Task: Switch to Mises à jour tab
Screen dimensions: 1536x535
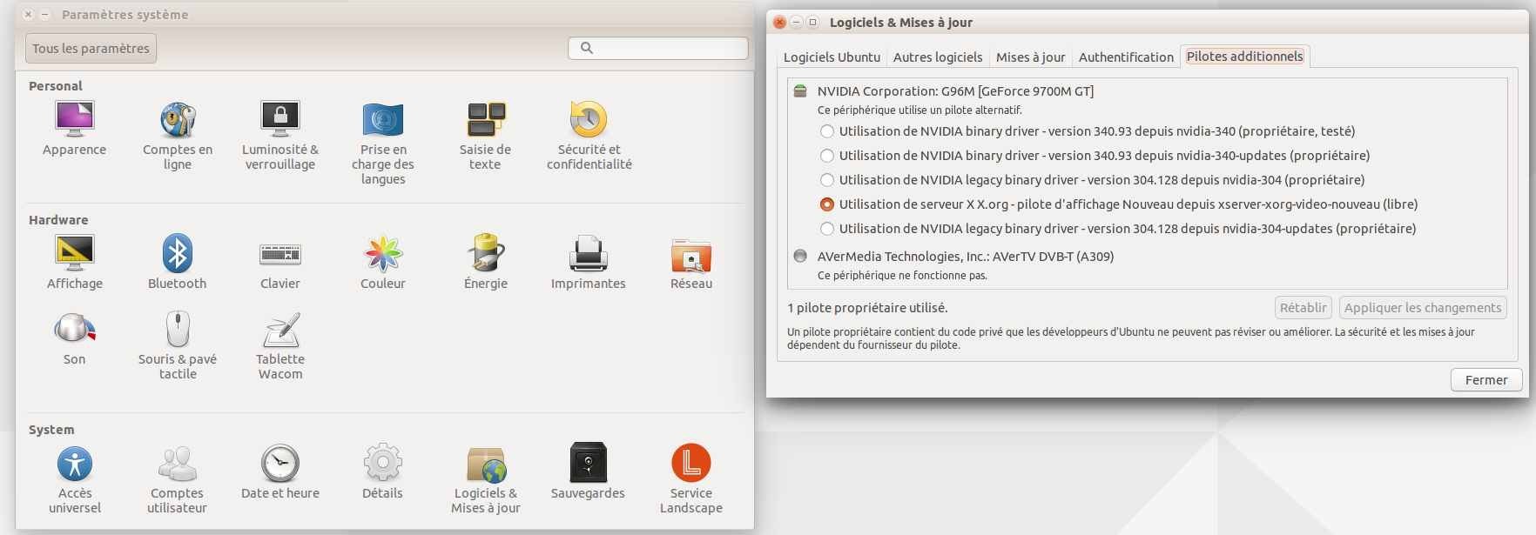Action: pyautogui.click(x=1030, y=57)
